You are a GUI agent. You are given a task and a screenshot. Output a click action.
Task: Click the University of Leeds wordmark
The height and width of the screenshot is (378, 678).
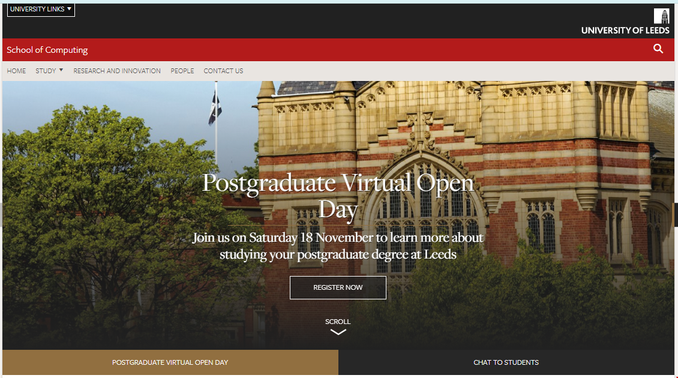pyautogui.click(x=625, y=31)
